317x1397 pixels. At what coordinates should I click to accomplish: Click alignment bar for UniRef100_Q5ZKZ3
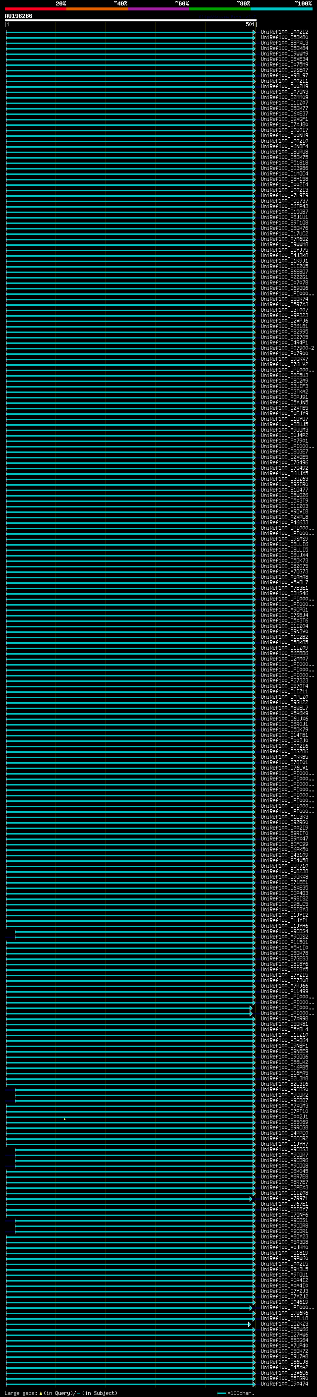pos(128,1324)
